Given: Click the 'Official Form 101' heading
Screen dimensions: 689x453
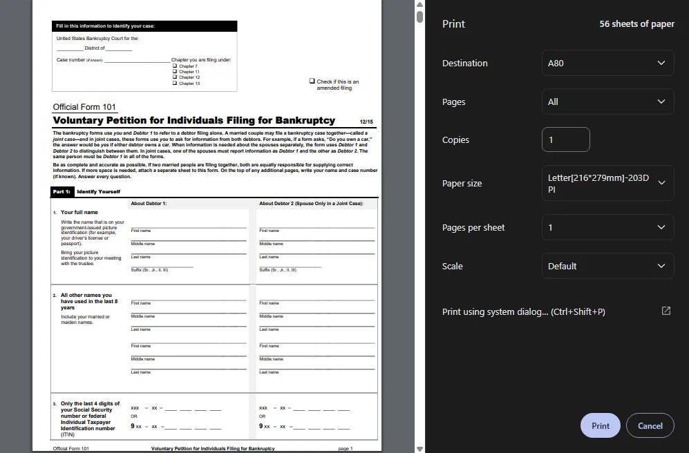Looking at the screenshot, I should point(84,106).
